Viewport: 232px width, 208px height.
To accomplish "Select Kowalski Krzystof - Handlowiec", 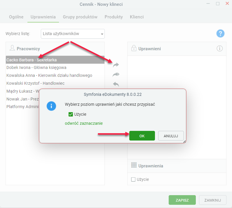I will tap(55, 83).
